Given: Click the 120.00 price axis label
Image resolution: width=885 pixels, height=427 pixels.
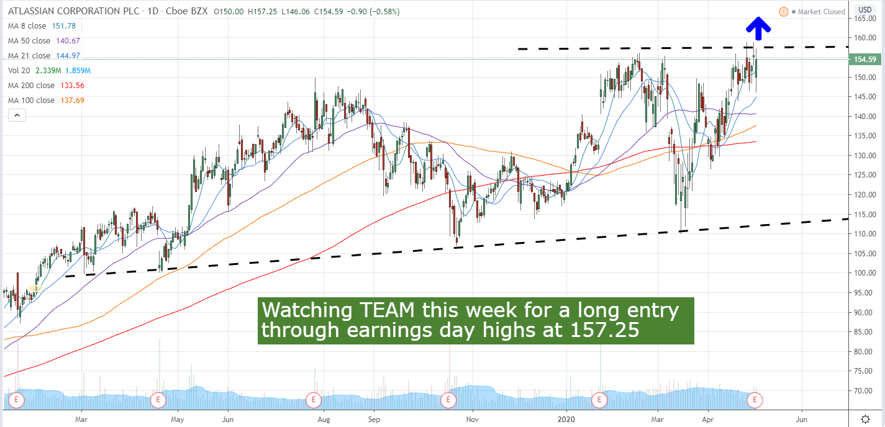Looking at the screenshot, I should click(x=865, y=195).
